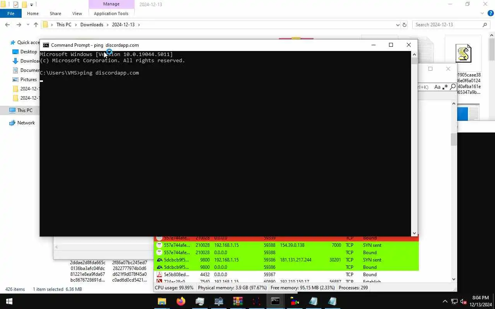This screenshot has height=309, width=495.
Task: Expand the chevron after This PC breadcrumb
Action: point(76,25)
